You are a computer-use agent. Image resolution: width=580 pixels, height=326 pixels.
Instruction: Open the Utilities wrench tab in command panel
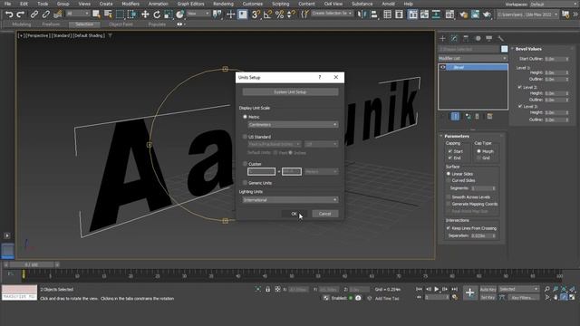pyautogui.click(x=501, y=38)
